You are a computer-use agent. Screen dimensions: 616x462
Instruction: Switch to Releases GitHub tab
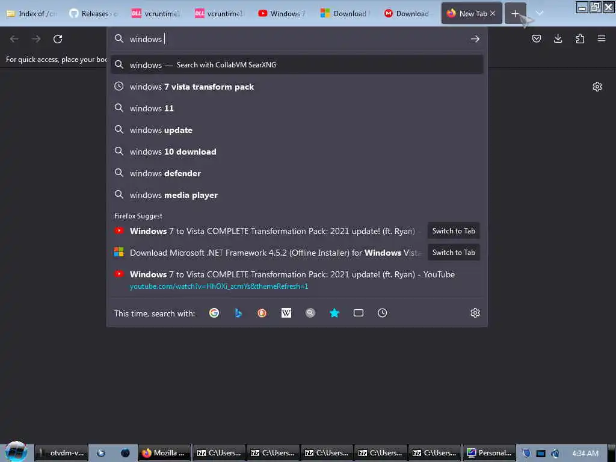pyautogui.click(x=94, y=14)
